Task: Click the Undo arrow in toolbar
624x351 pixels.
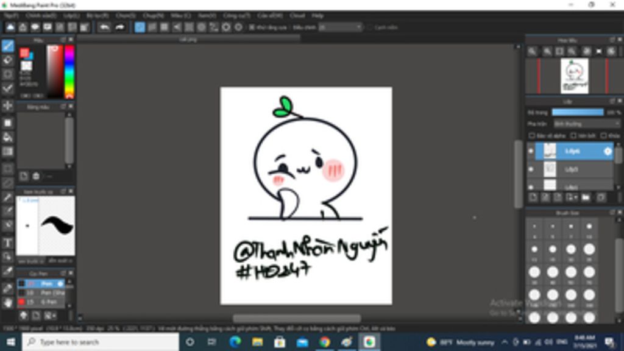Action: point(104,27)
